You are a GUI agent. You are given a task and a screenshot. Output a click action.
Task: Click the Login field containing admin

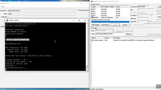tap(42, 14)
